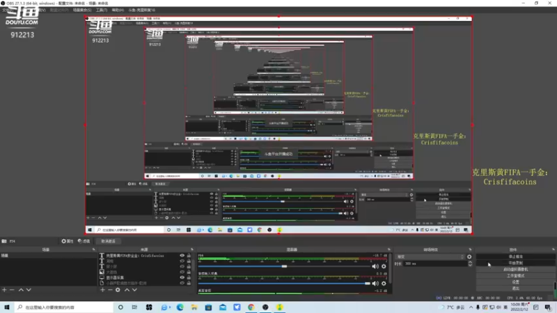
Task: Open the 帮助(H) help menu
Action: pyautogui.click(x=118, y=10)
